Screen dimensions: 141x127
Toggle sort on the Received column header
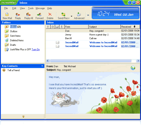(x=130, y=27)
